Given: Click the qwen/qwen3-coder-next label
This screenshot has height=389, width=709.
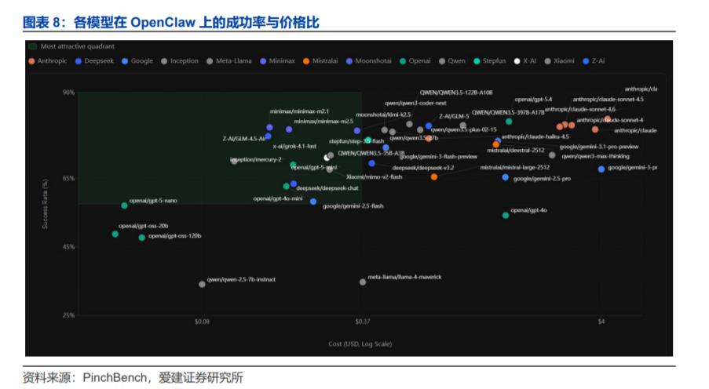Looking at the screenshot, I should pyautogui.click(x=415, y=103).
